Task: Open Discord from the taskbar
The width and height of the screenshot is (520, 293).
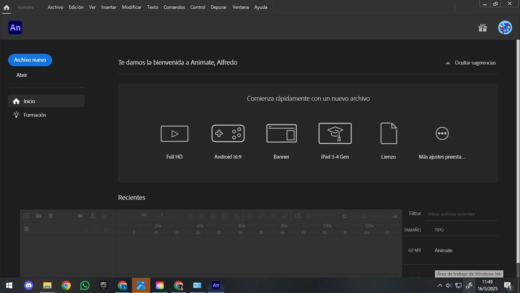Action: coord(29,285)
